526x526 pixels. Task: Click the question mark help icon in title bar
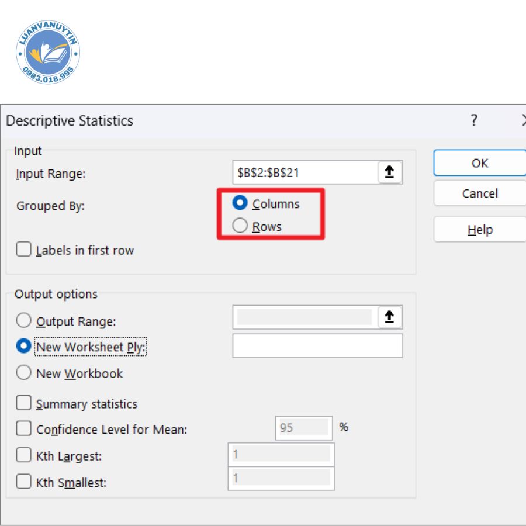[x=474, y=121]
